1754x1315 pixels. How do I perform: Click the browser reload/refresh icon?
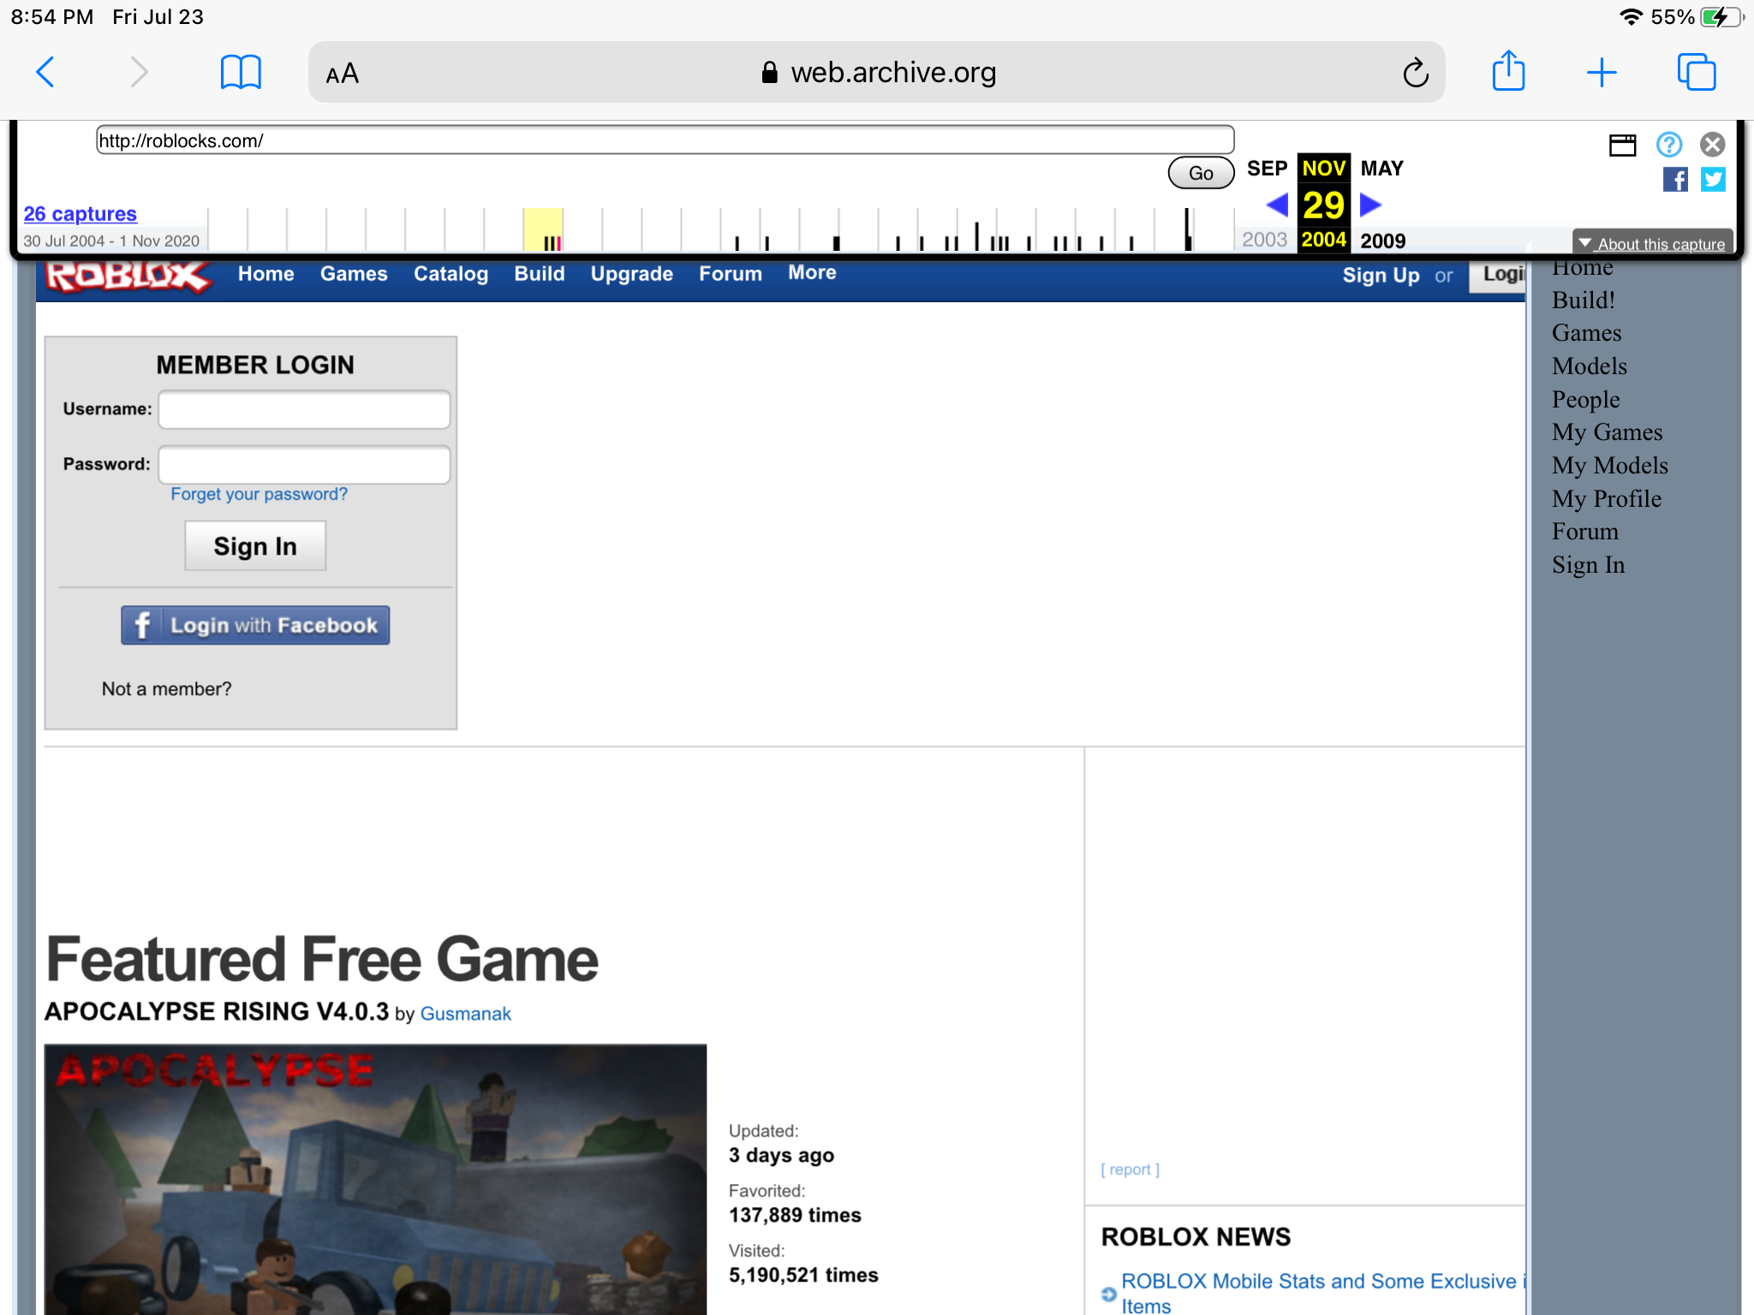(x=1414, y=74)
